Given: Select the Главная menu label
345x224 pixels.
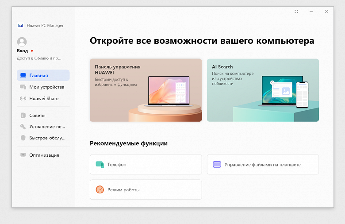Looking at the screenshot, I should [38, 75].
